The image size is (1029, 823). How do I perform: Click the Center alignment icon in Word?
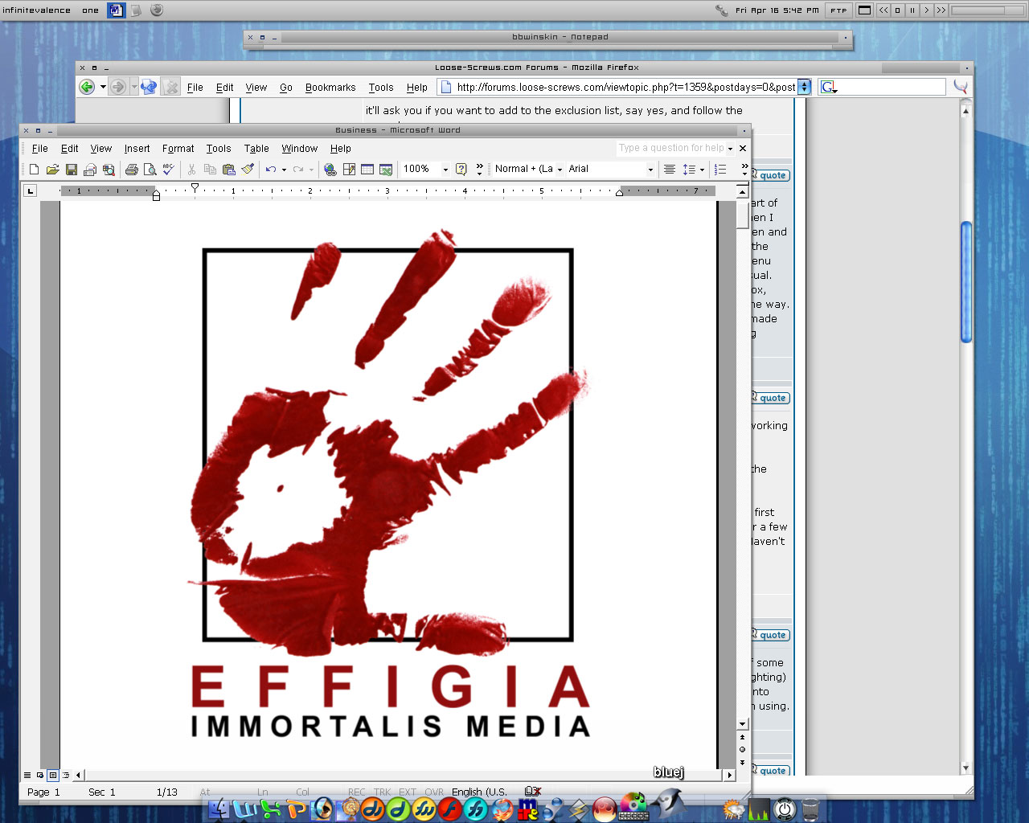coord(669,170)
